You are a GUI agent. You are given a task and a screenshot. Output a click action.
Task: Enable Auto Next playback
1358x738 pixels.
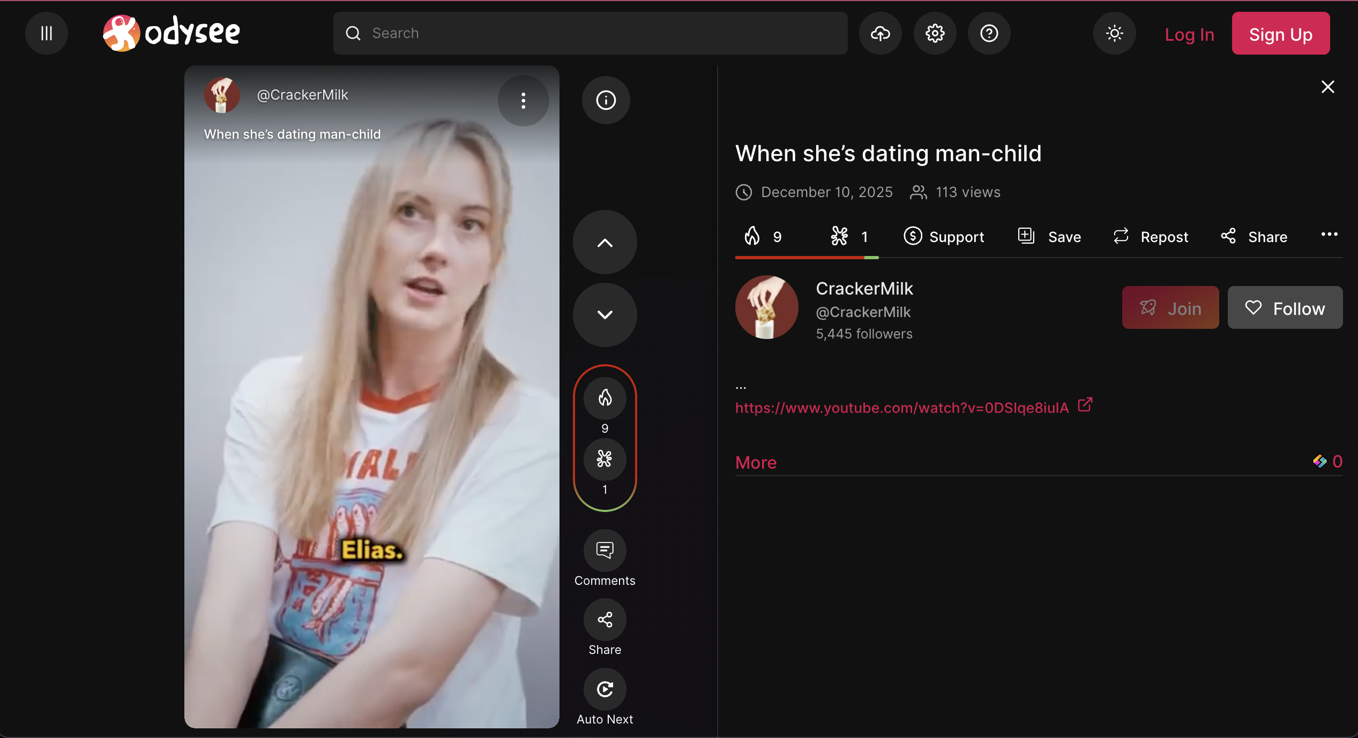click(x=605, y=690)
